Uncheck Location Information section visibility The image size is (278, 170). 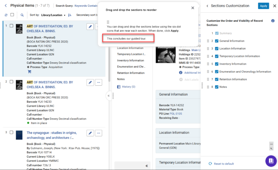tap(217, 49)
